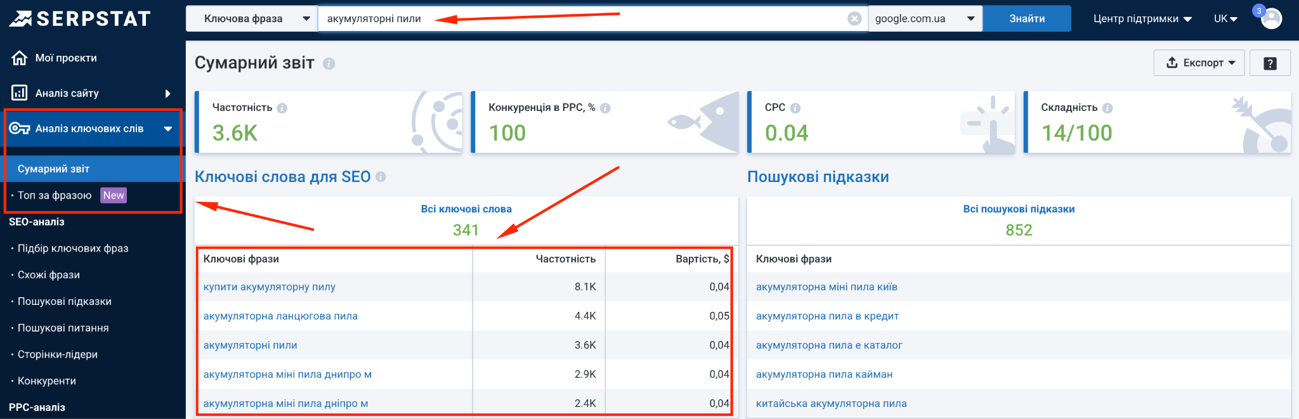
Task: Click info icon beside Ключові слова для SEO
Action: (x=381, y=177)
